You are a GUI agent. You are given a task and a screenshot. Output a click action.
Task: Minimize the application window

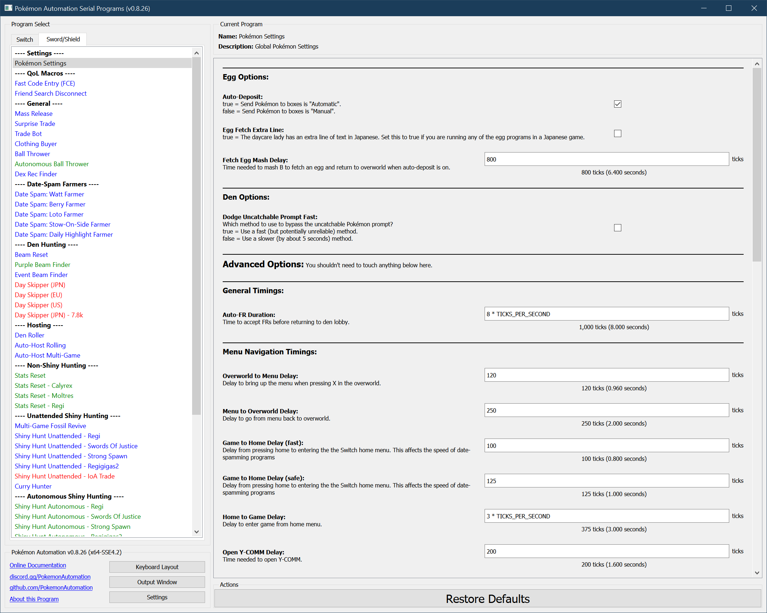704,8
